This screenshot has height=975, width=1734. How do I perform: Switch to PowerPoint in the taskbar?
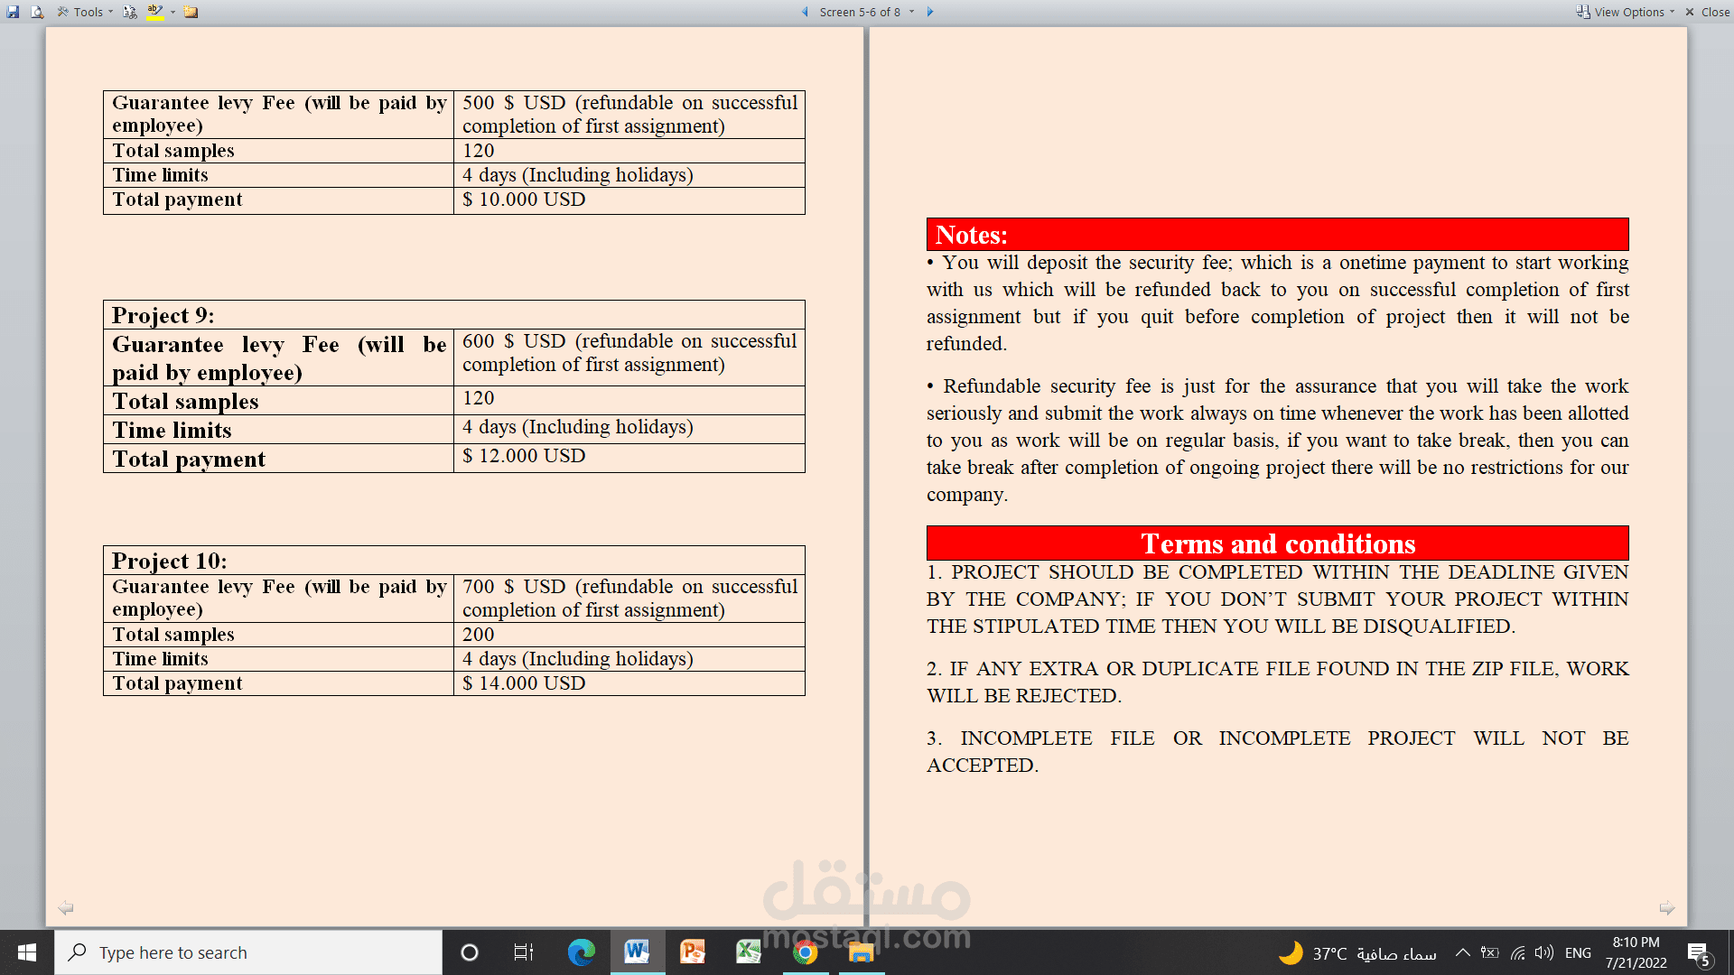pos(693,952)
